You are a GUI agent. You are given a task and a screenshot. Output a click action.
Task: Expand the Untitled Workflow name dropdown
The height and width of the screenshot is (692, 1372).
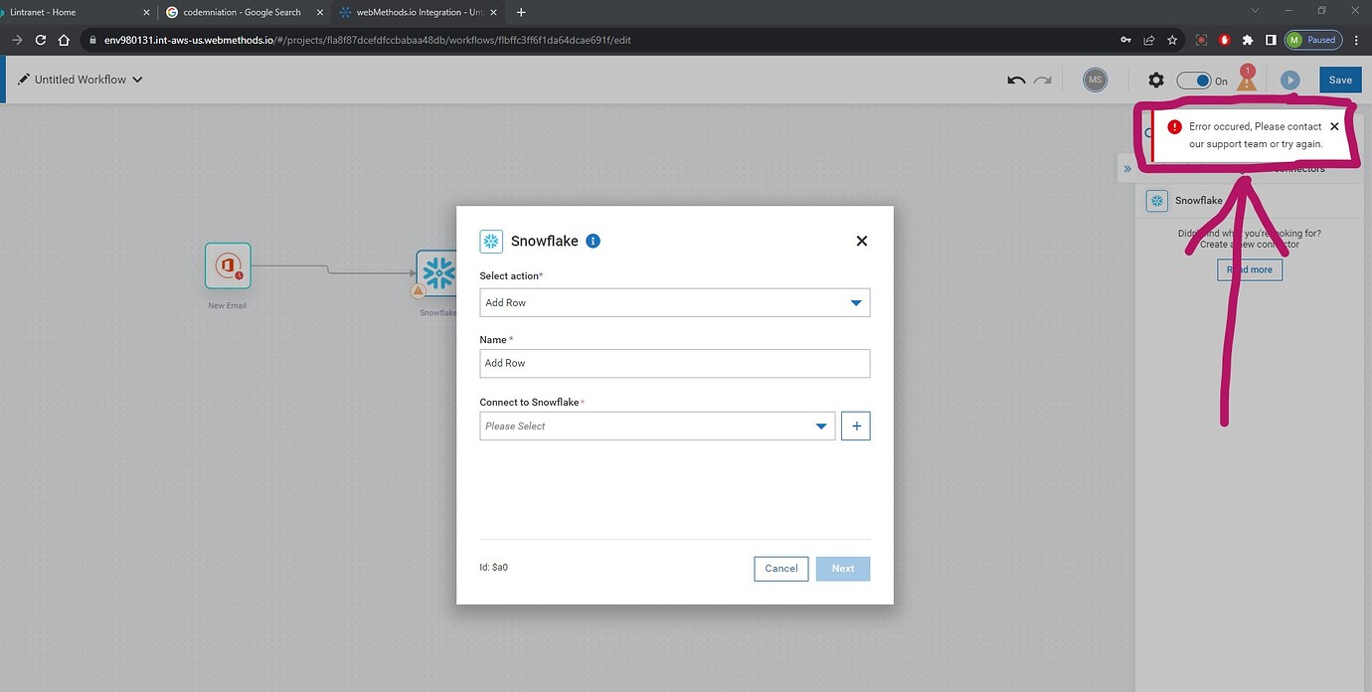click(137, 80)
